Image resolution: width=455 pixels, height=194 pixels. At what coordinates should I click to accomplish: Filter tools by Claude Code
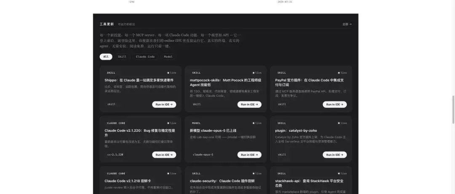point(145,57)
